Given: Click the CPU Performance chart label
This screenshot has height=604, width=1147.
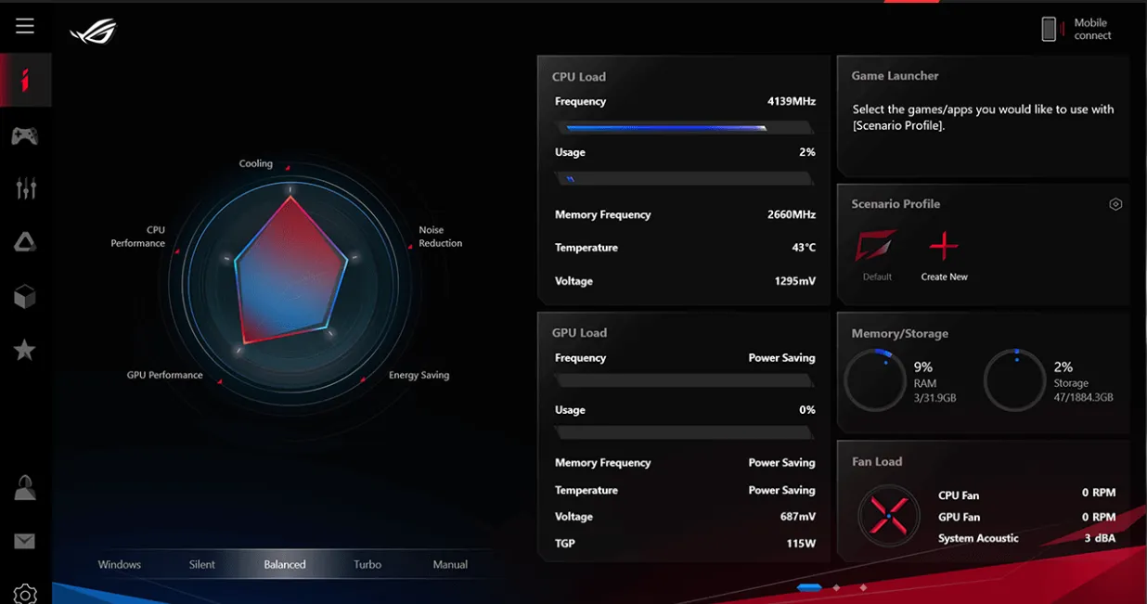Looking at the screenshot, I should tap(138, 237).
